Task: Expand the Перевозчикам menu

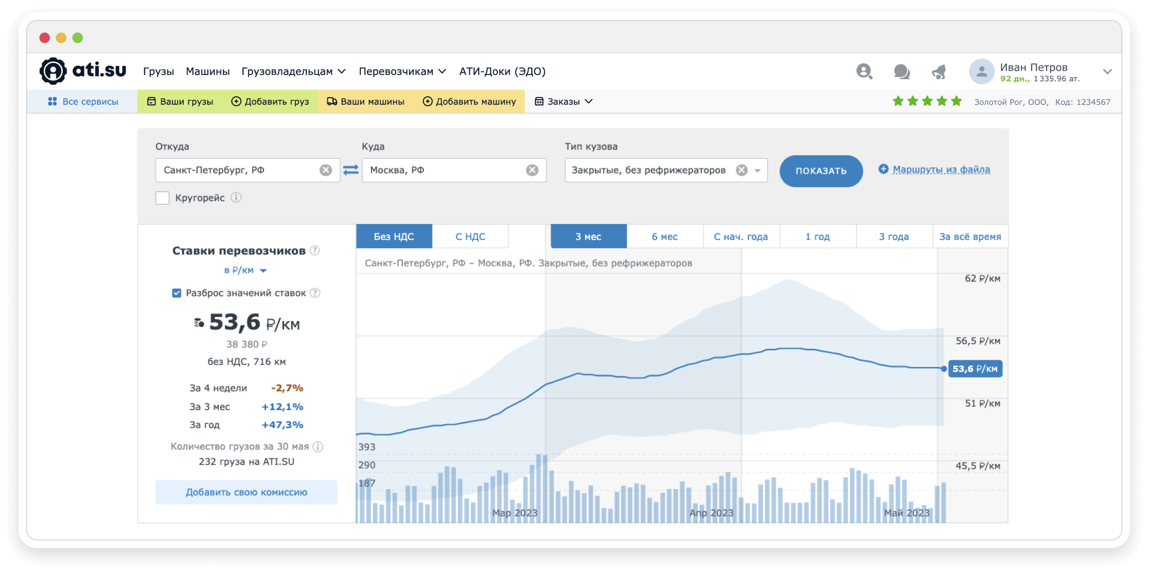Action: coord(402,71)
